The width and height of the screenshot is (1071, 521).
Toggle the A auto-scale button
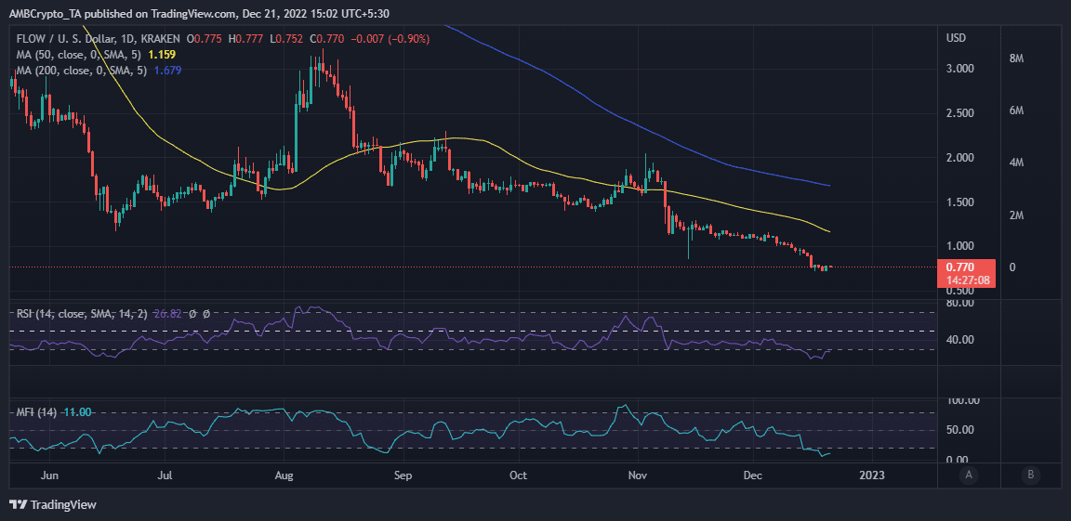(x=969, y=475)
